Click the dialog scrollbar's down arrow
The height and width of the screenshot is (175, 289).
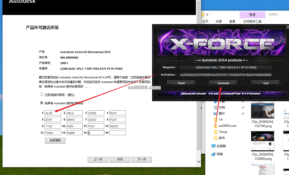tap(199, 161)
